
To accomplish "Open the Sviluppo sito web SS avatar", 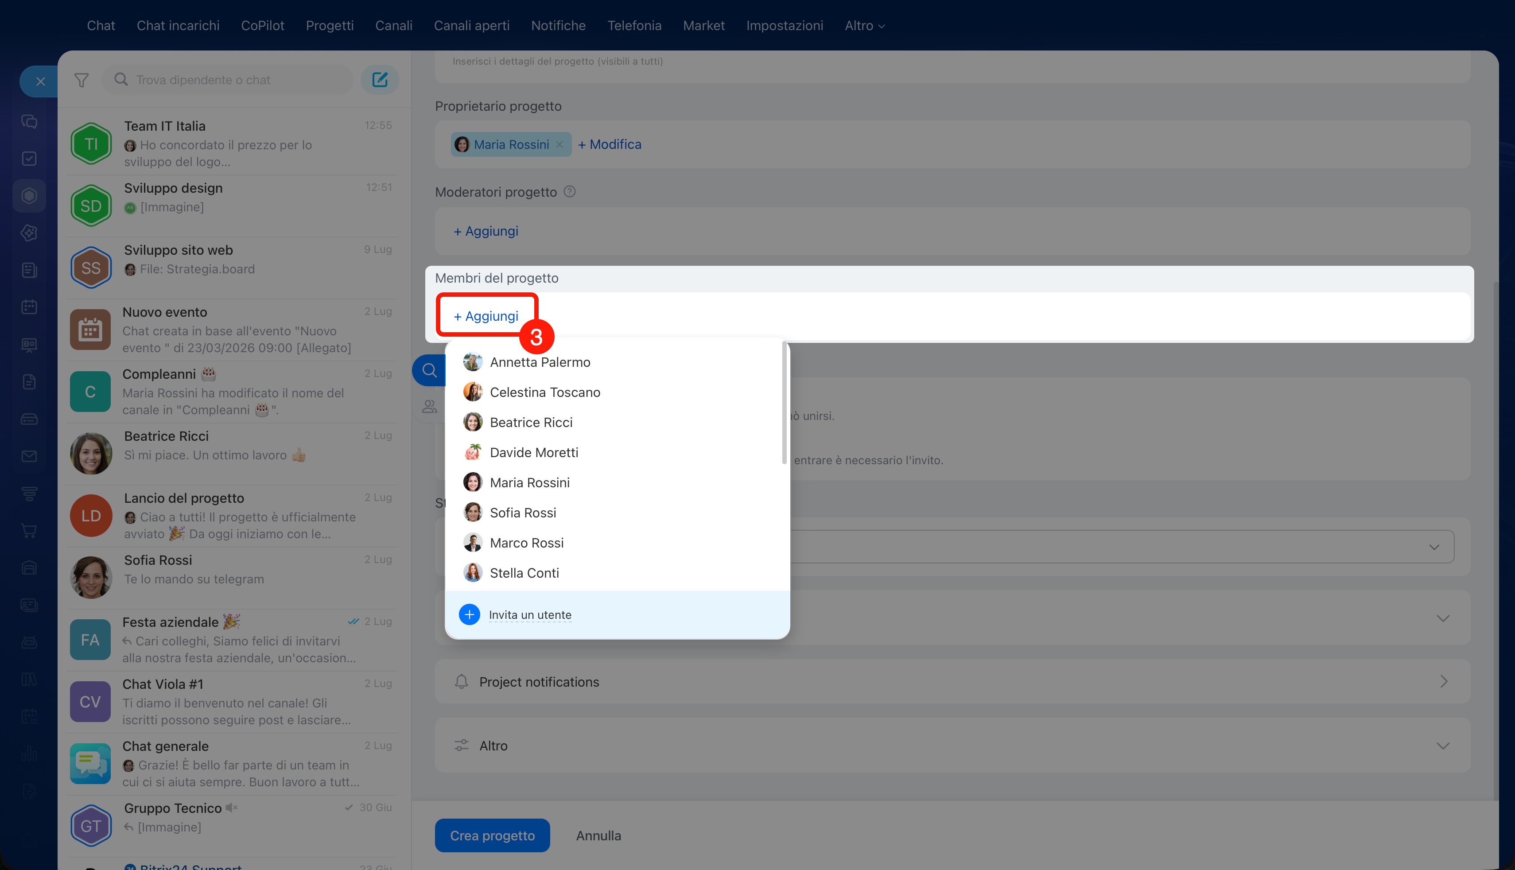I will coord(91,268).
